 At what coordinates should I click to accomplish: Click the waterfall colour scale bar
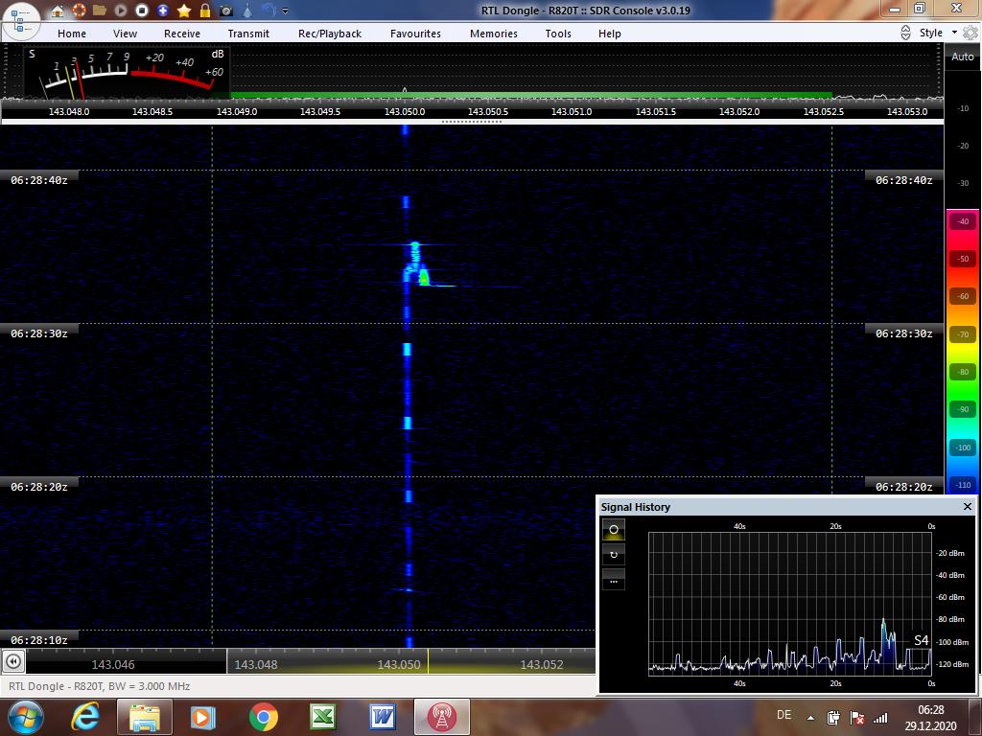point(963,352)
